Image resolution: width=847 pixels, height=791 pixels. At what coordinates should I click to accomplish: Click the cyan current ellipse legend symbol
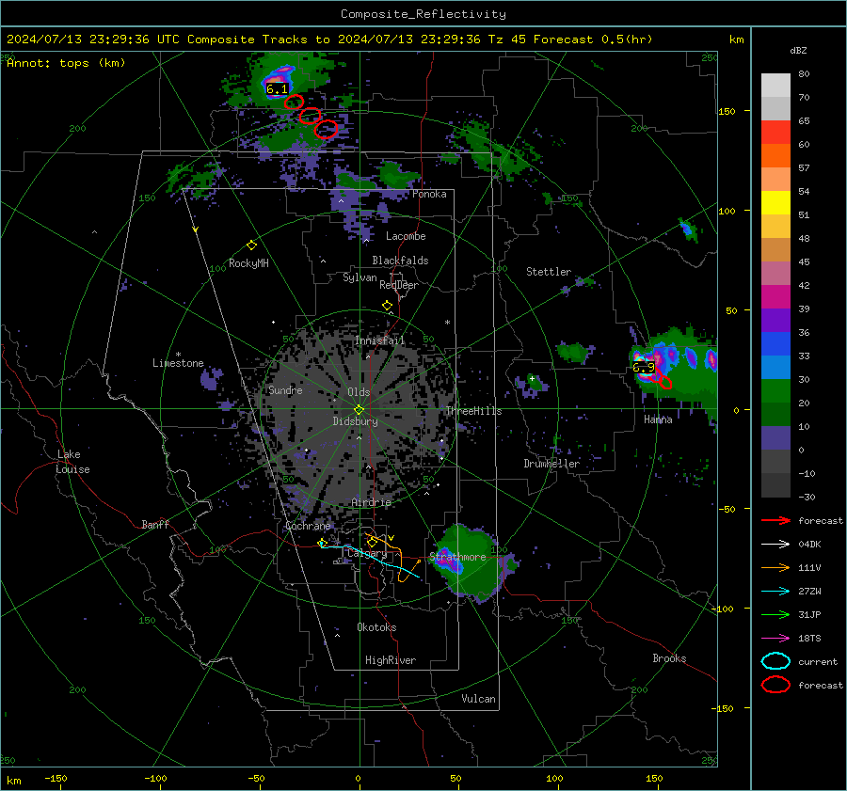click(775, 661)
